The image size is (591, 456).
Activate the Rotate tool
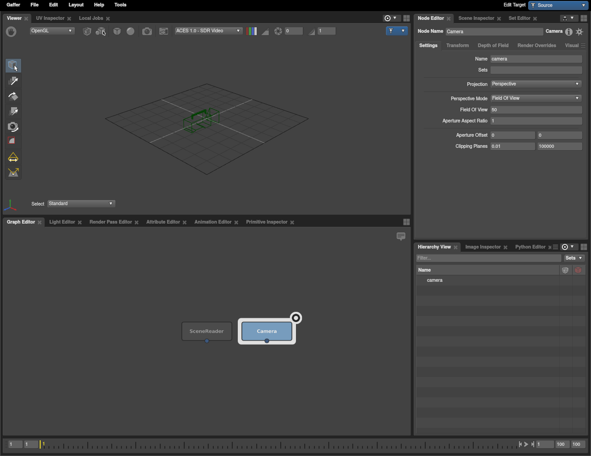click(x=13, y=96)
